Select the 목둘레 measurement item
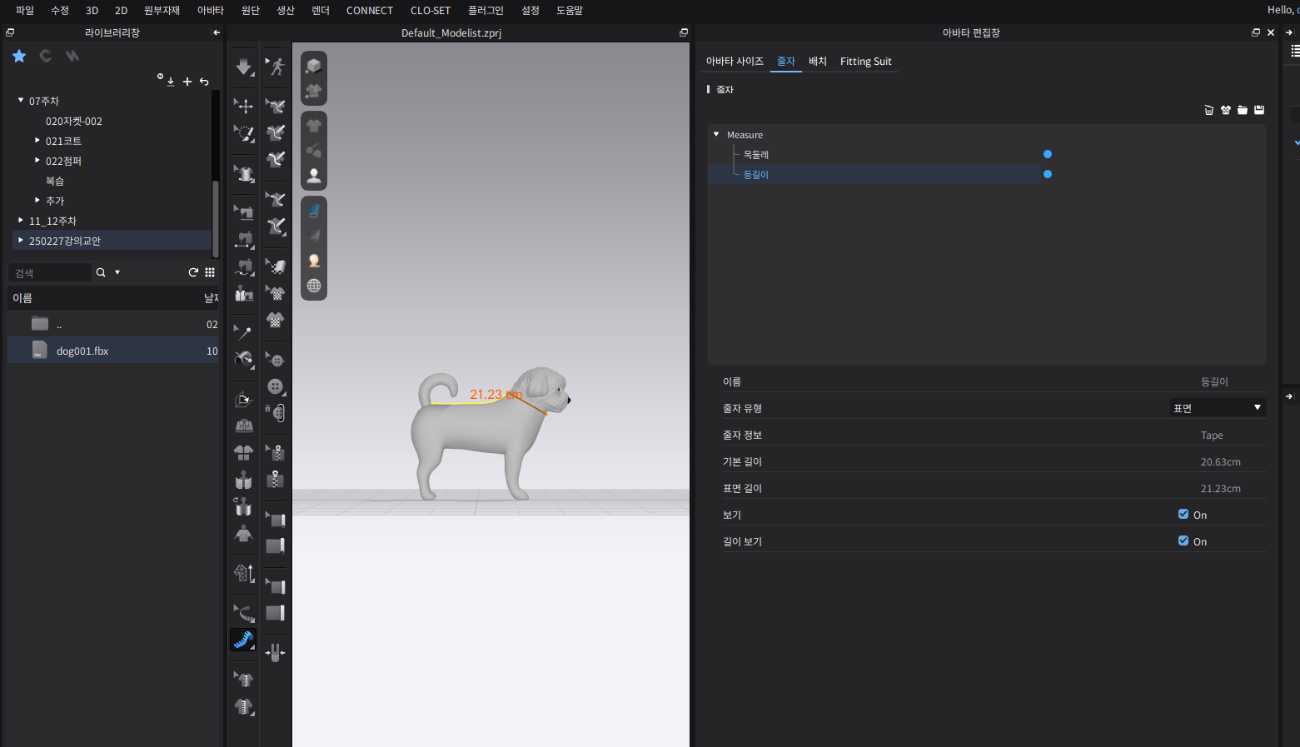Image resolution: width=1300 pixels, height=747 pixels. coord(756,155)
